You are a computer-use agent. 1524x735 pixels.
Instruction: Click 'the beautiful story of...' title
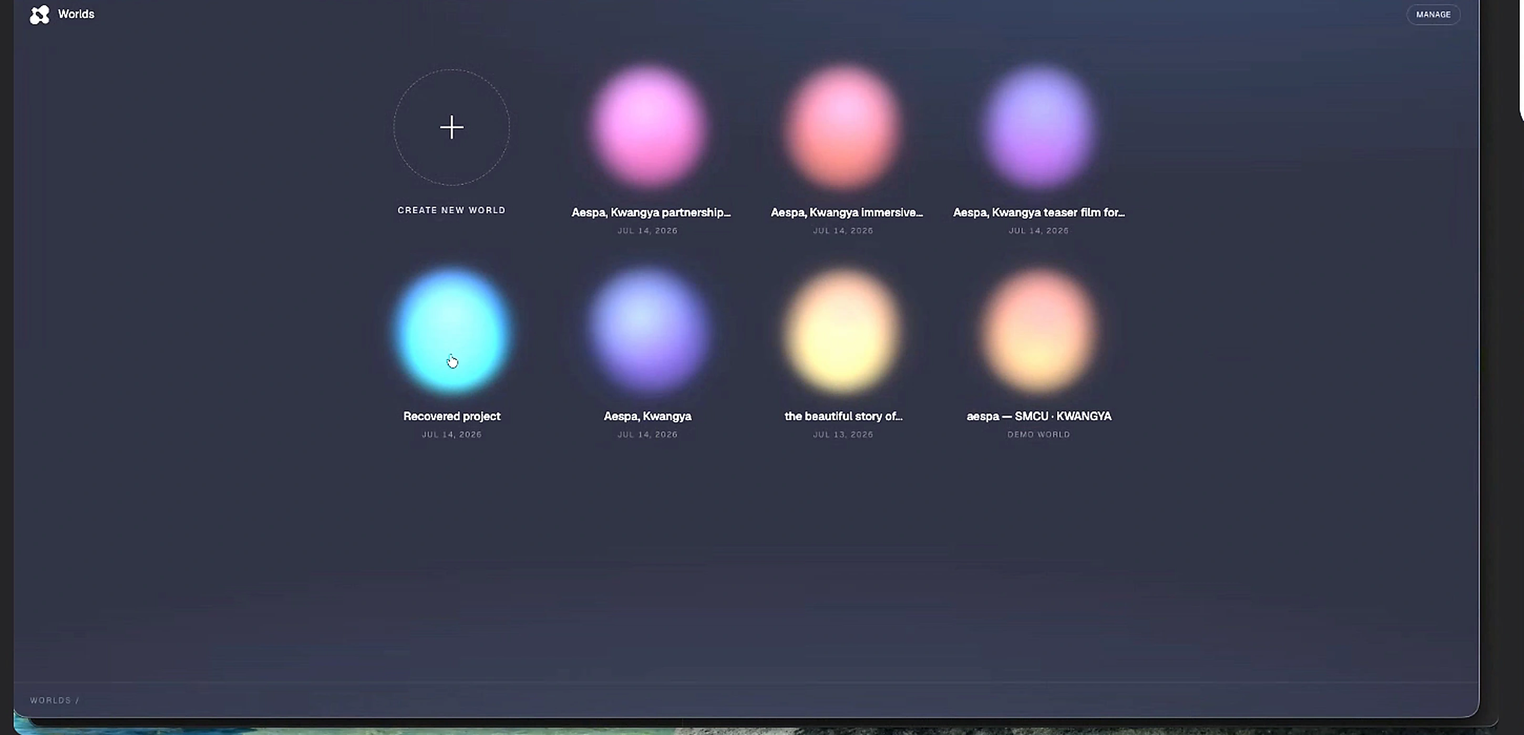(x=843, y=416)
